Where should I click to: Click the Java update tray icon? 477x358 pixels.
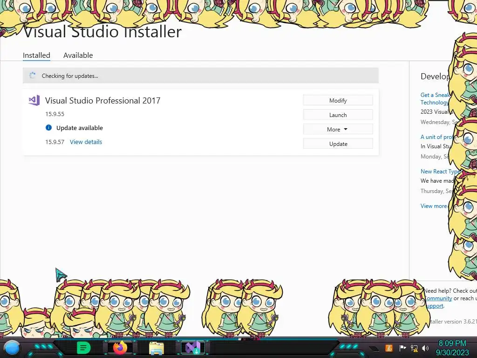click(x=389, y=348)
